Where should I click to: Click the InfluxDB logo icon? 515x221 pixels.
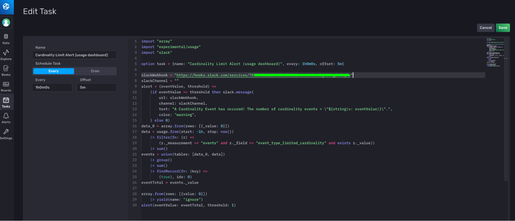point(6,6)
